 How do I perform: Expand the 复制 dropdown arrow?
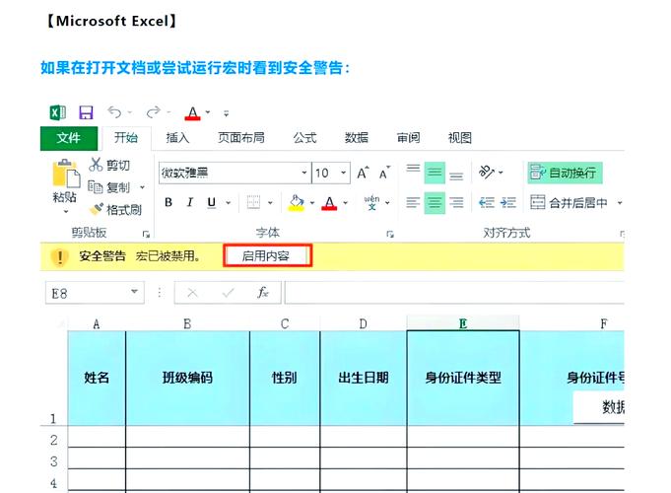pos(142,187)
